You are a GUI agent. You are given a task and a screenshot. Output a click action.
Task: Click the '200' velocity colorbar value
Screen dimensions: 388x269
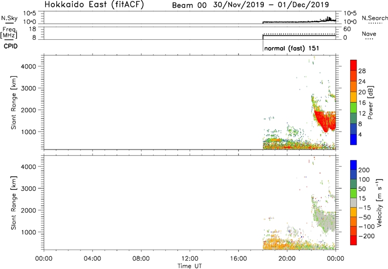(364, 170)
